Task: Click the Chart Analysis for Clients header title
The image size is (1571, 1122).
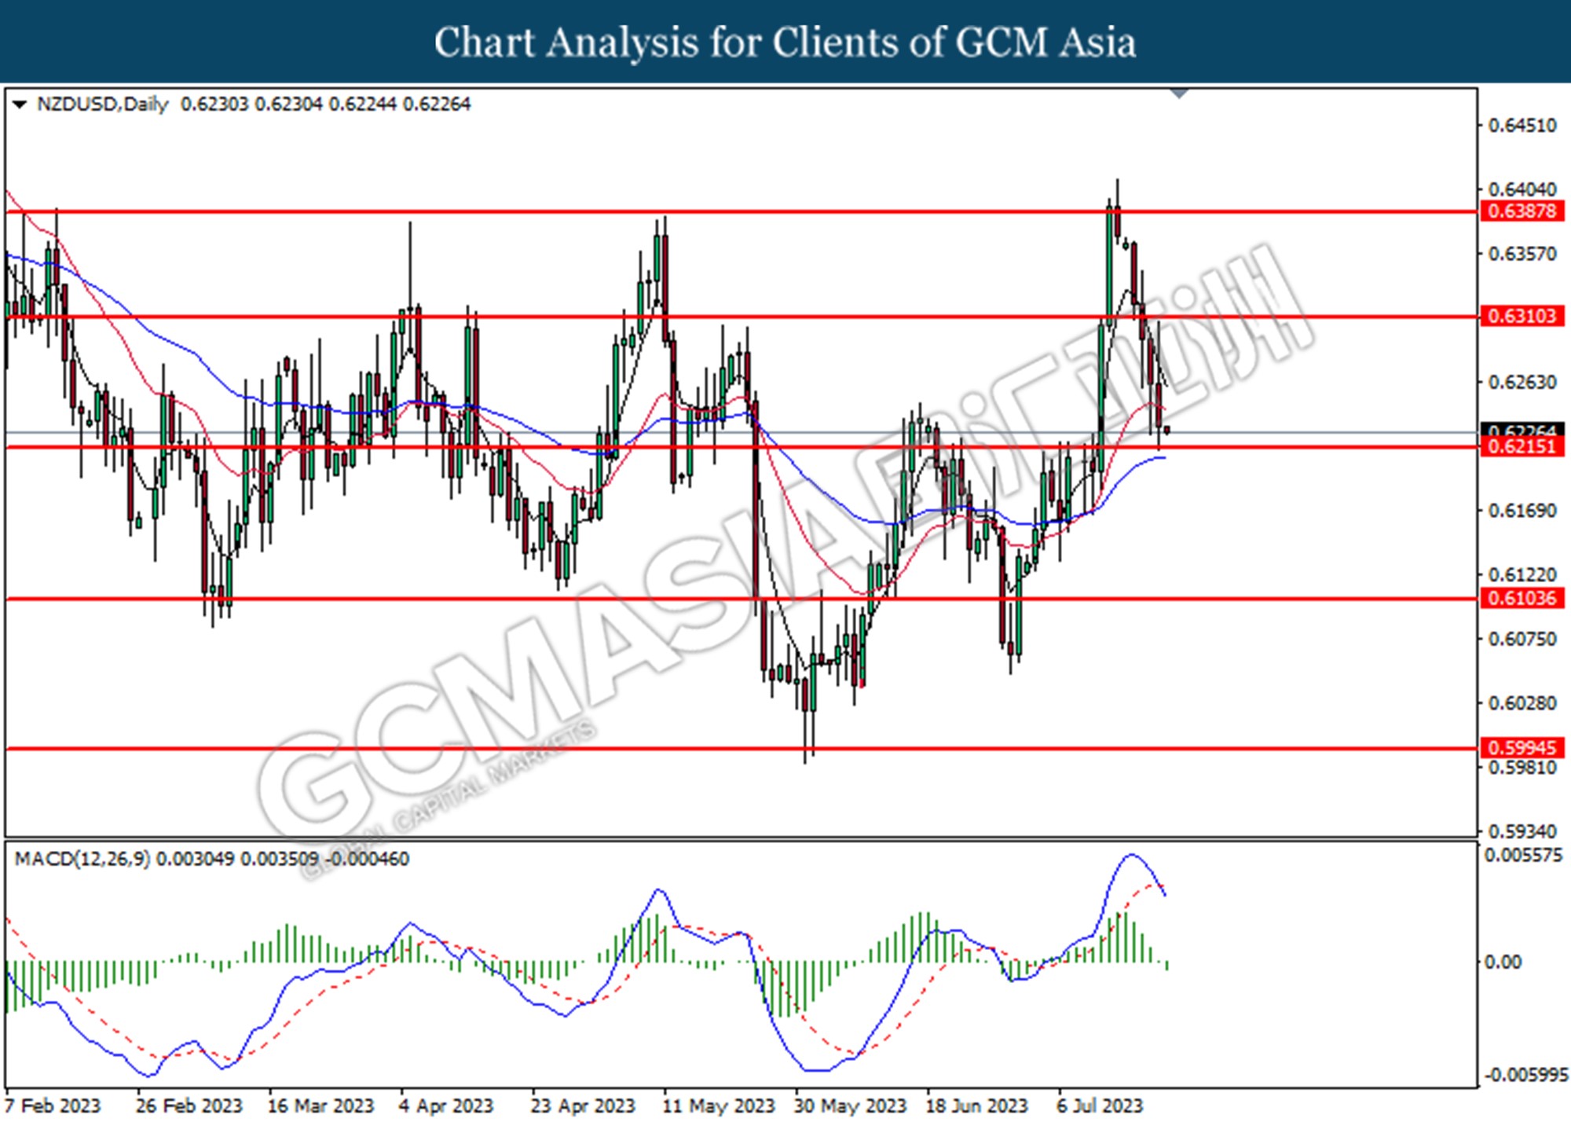Action: (x=785, y=42)
